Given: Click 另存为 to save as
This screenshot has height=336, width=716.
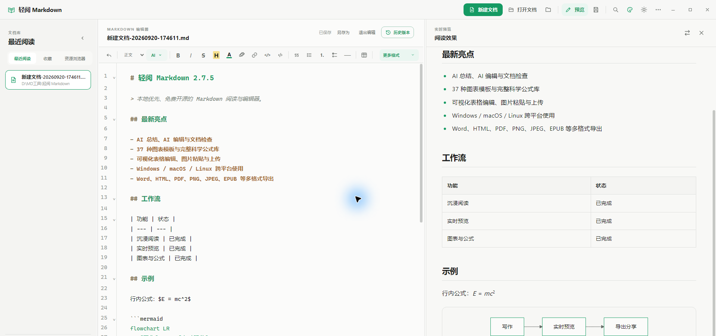Looking at the screenshot, I should tap(343, 32).
